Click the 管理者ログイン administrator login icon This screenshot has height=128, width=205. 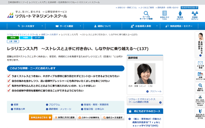pos(180,13)
